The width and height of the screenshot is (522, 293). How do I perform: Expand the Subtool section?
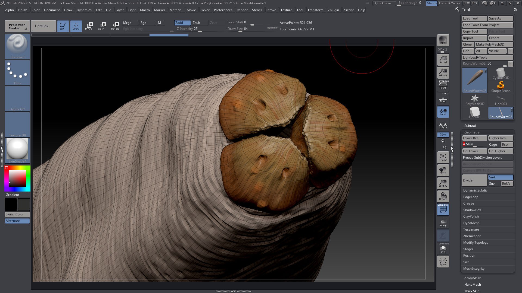[x=470, y=126]
